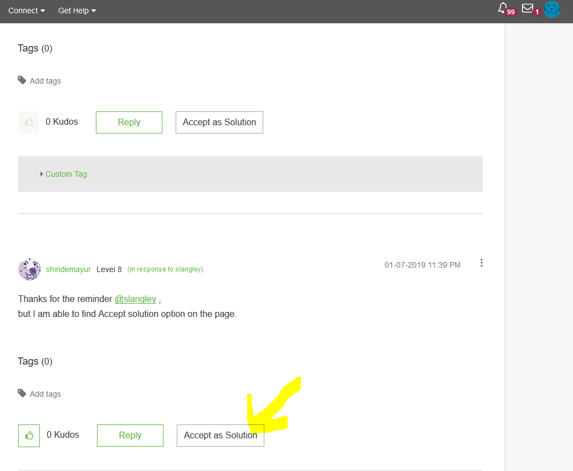Open the @slangley mention link
573x471 pixels.
pyautogui.click(x=136, y=299)
